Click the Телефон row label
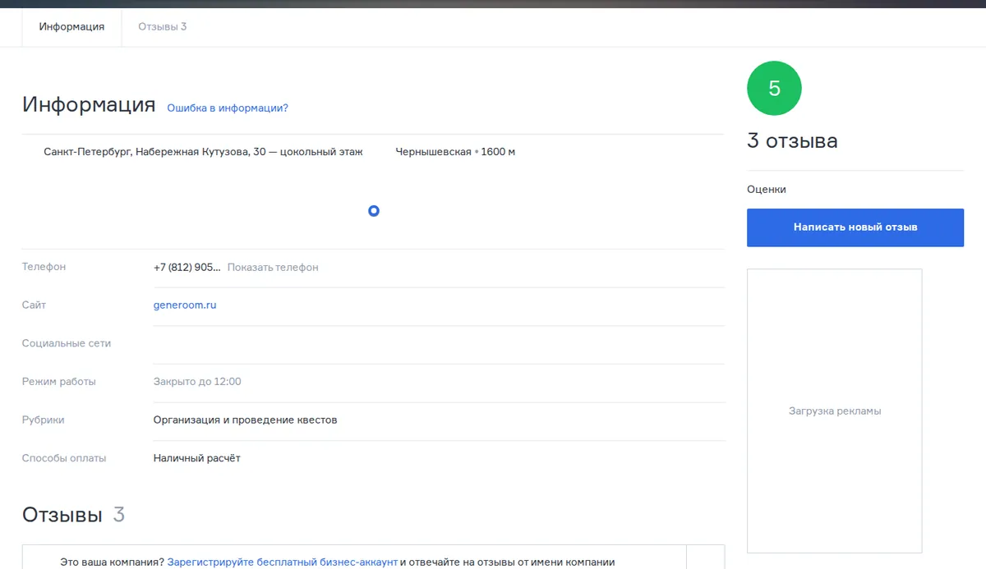The width and height of the screenshot is (986, 569). tap(44, 268)
